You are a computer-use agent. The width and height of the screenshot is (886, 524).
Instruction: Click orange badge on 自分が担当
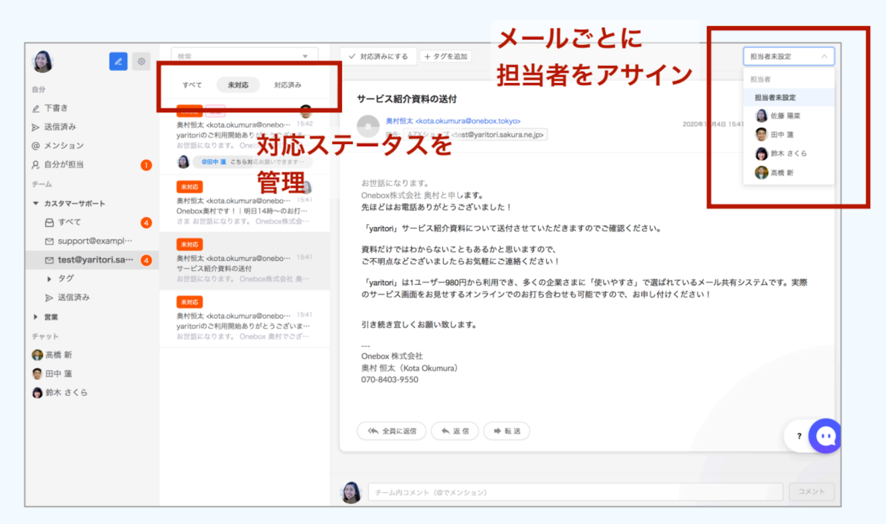click(x=146, y=165)
